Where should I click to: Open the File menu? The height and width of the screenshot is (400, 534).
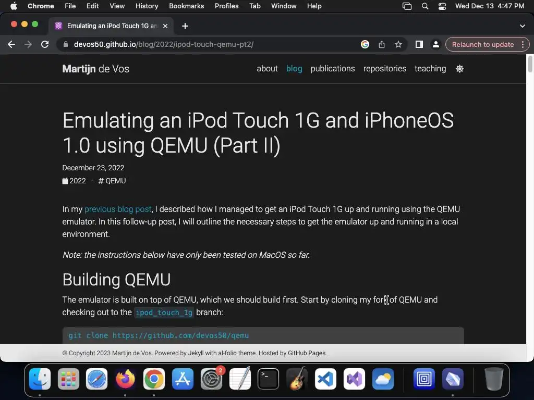tap(70, 6)
